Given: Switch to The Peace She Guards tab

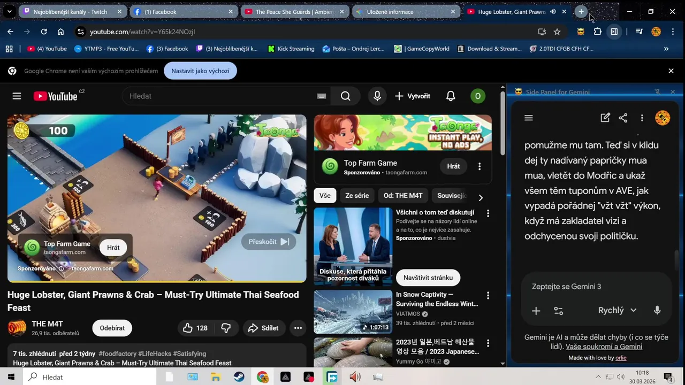Looking at the screenshot, I should click(294, 12).
